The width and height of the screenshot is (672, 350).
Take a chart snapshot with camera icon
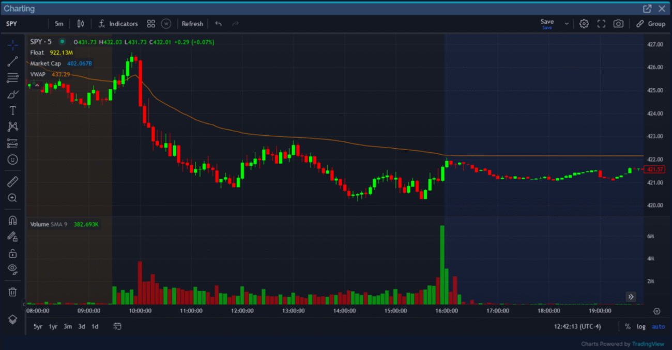618,24
